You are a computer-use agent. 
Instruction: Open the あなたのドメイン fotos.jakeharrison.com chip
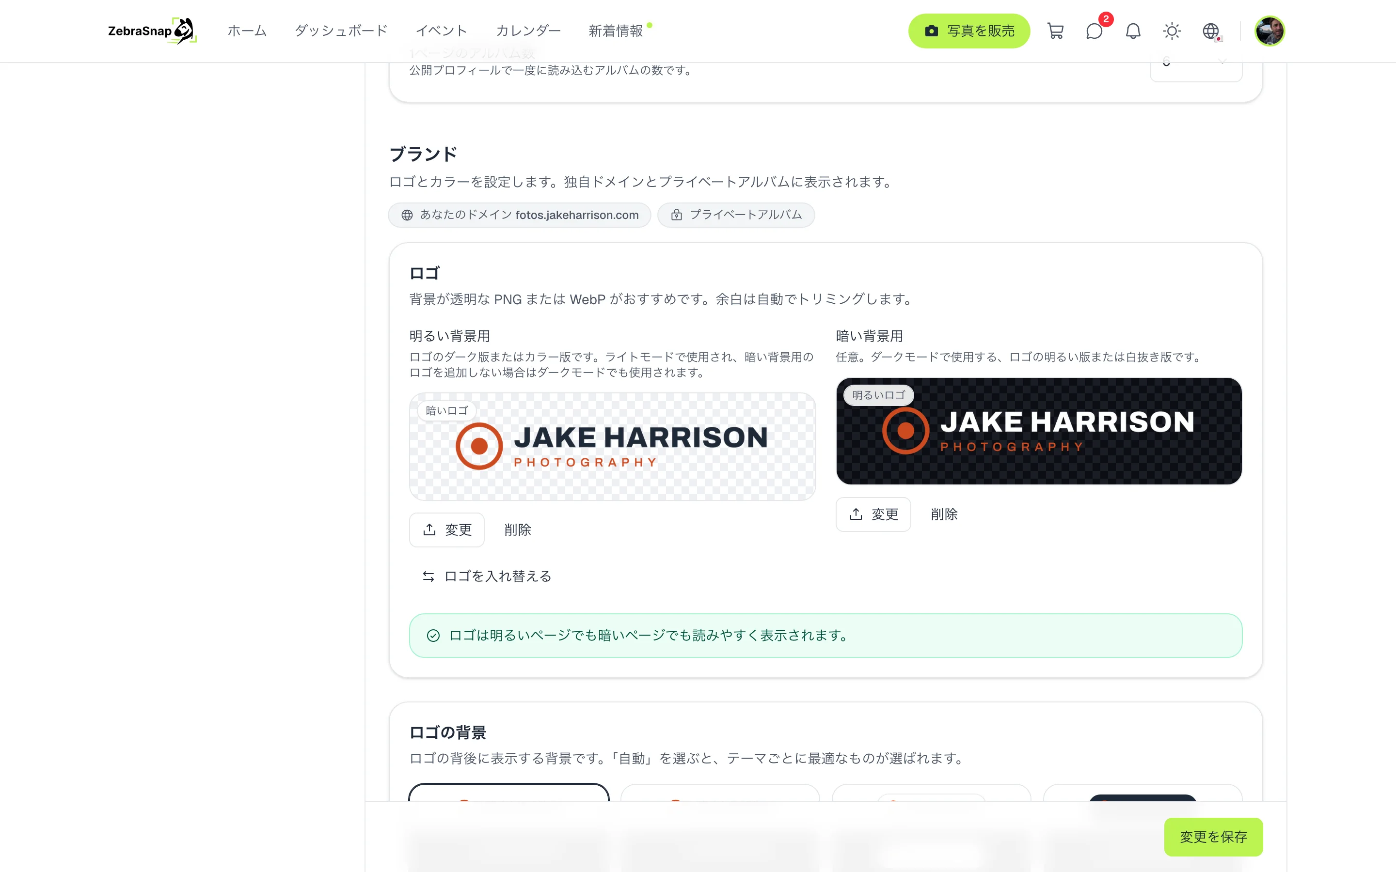(x=520, y=215)
